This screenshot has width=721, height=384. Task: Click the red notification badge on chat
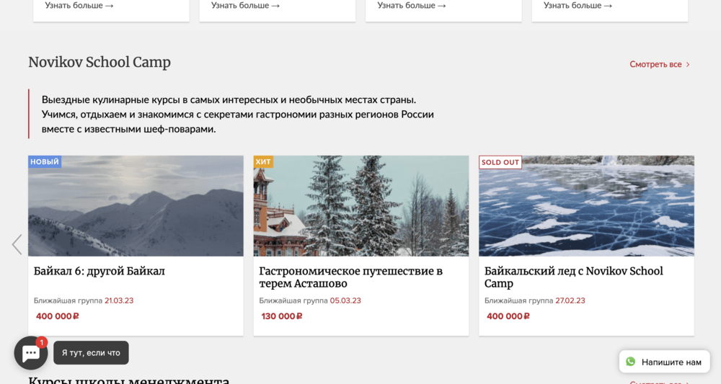(41, 342)
